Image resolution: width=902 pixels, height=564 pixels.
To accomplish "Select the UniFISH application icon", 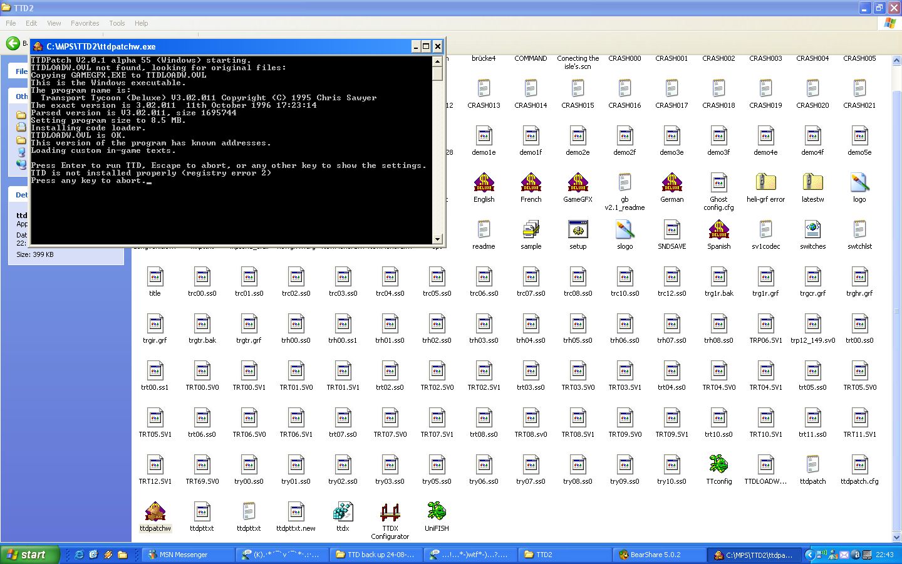I will pyautogui.click(x=437, y=511).
